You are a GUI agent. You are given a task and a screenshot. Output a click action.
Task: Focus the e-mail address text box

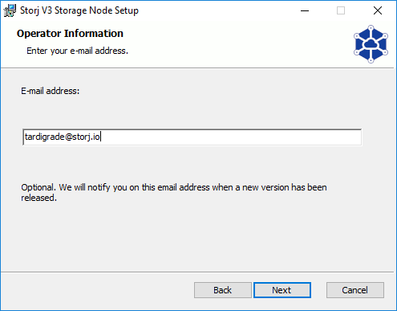click(x=192, y=137)
